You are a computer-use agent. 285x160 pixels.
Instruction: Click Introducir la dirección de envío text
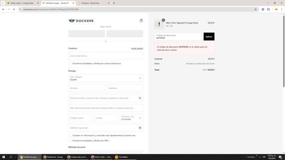click(200, 64)
